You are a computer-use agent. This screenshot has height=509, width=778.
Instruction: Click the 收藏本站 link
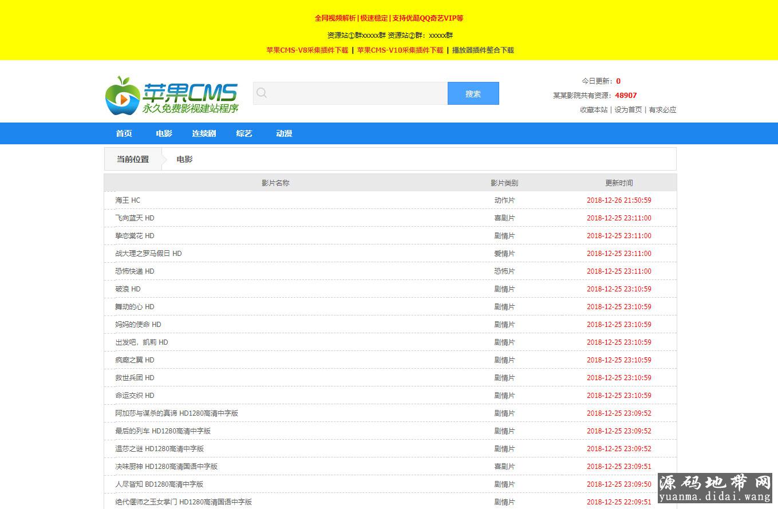pos(594,109)
